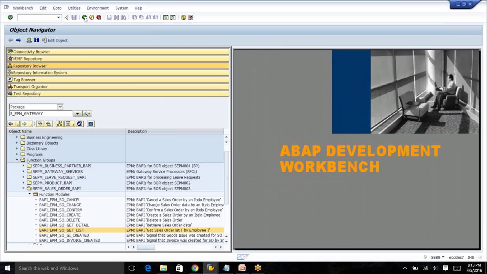Screen dimensions: 487x274
Task: Open the Edit menu
Action: [x=43, y=8]
